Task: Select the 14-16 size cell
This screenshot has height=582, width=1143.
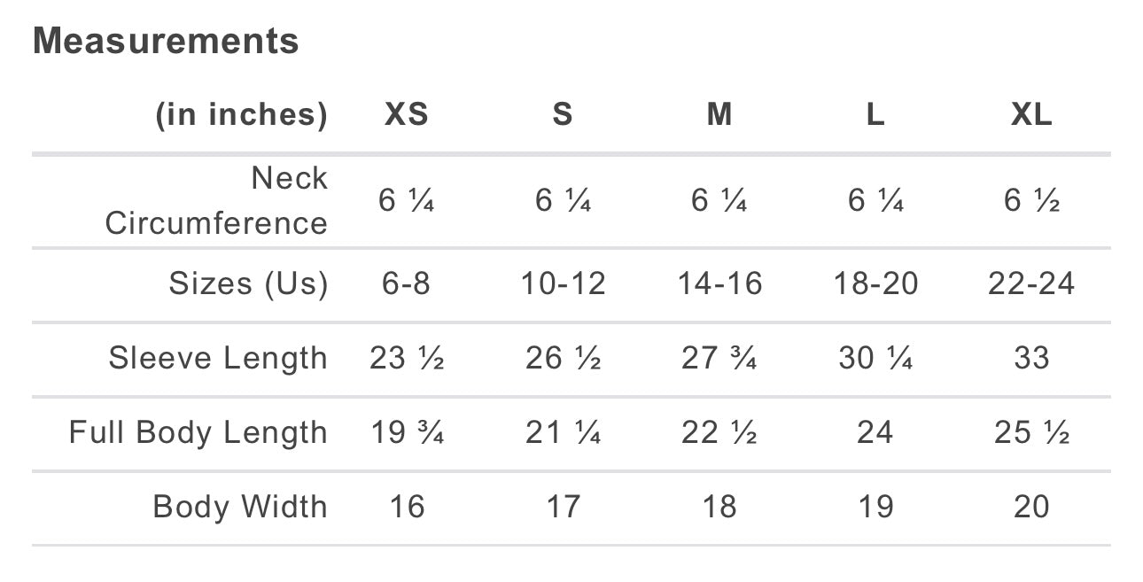Action: coord(719,283)
